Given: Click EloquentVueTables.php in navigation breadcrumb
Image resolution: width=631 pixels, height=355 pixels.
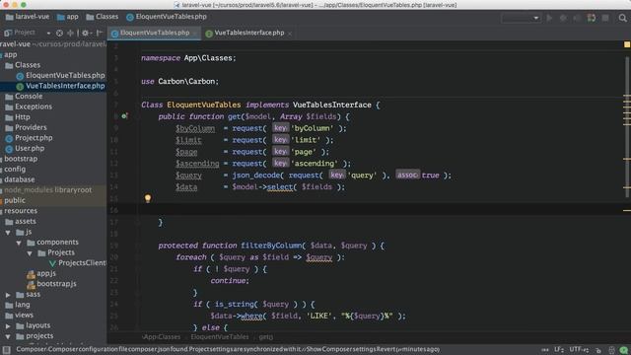Looking at the screenshot, I should tap(167, 17).
